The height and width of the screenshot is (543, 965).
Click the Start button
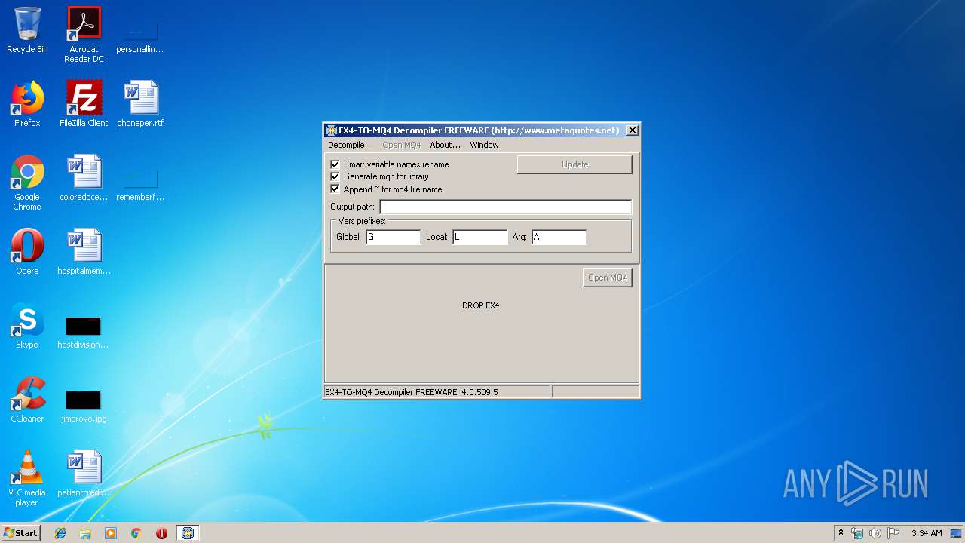[20, 532]
